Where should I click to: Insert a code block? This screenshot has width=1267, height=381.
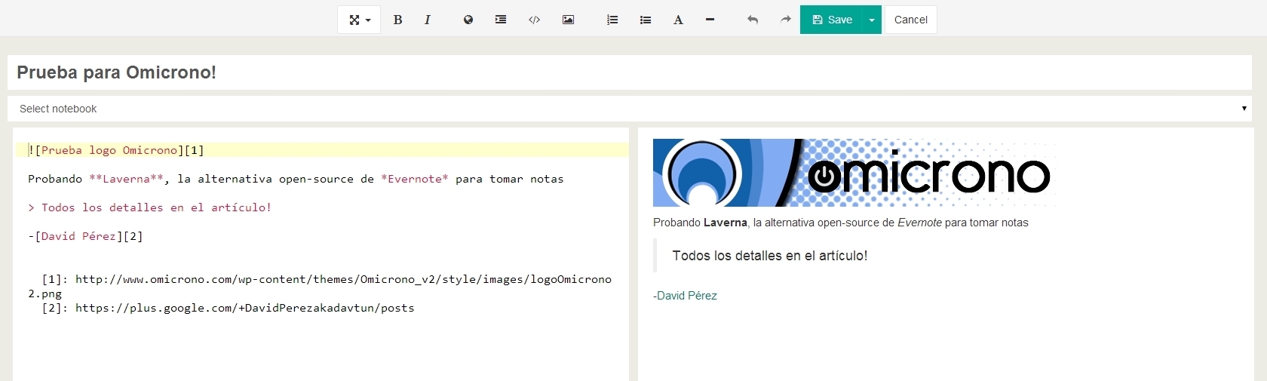(x=534, y=20)
